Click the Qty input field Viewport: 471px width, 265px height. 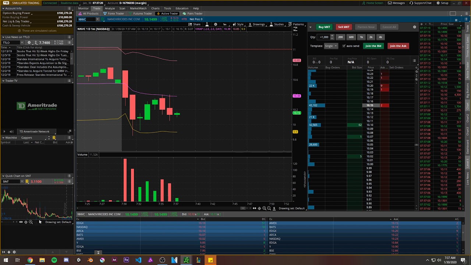324,37
